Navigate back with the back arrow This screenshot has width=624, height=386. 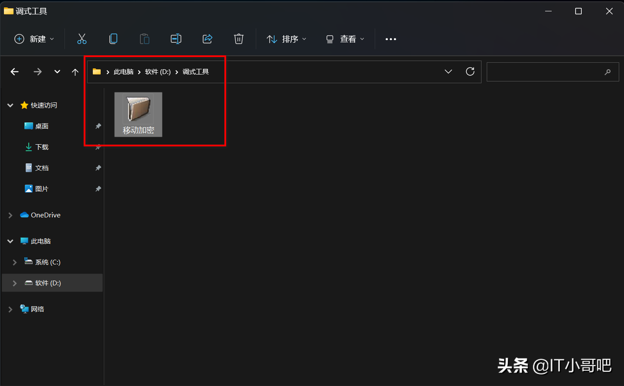click(14, 71)
